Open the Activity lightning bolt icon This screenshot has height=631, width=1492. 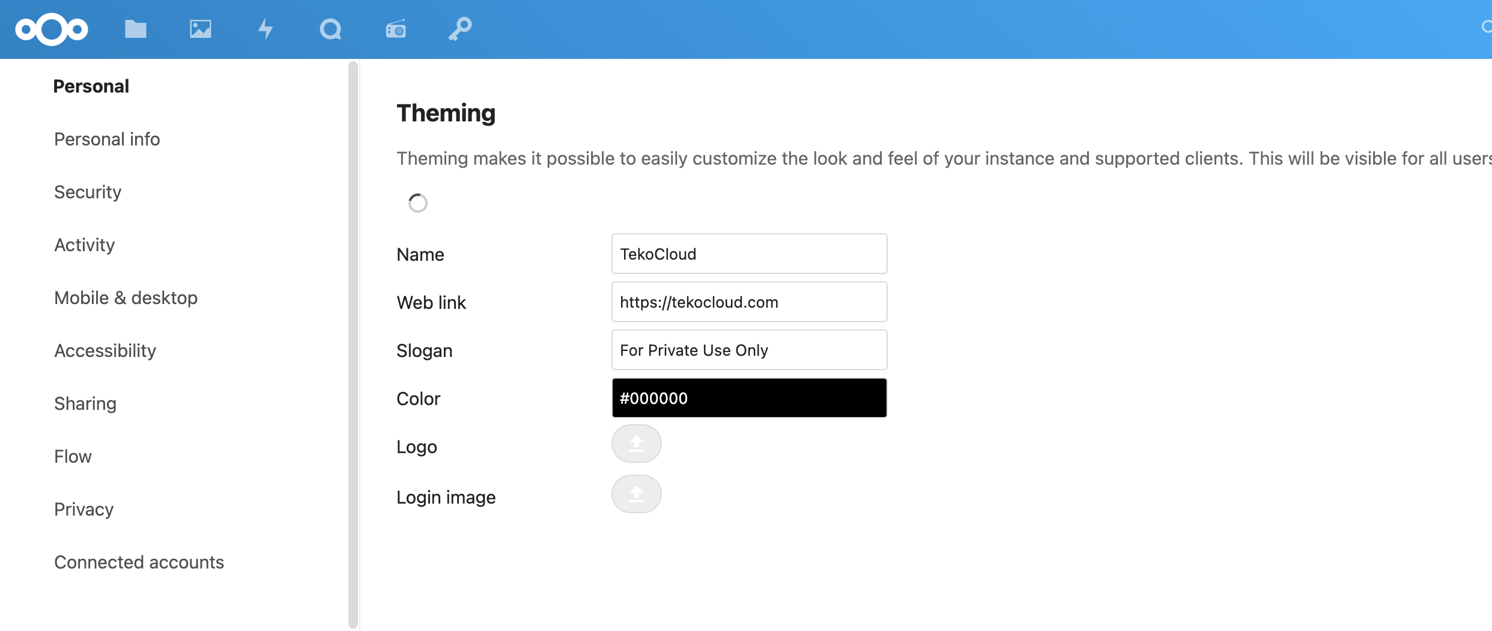click(265, 29)
